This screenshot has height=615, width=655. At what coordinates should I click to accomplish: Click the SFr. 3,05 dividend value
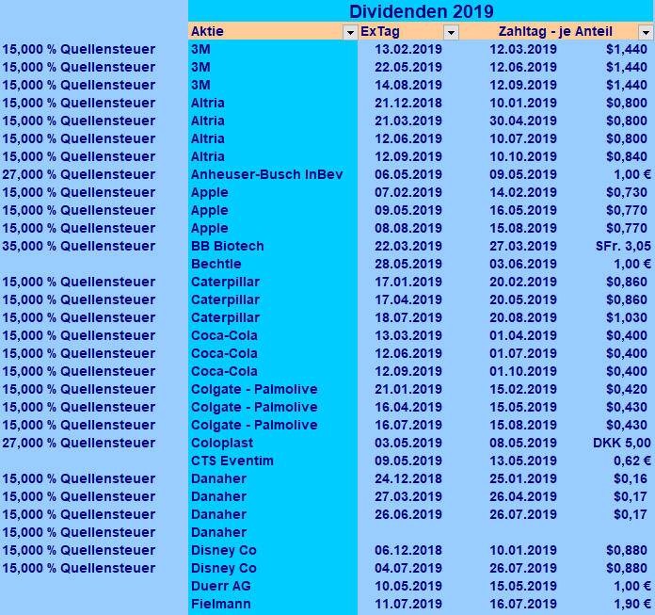[x=623, y=246]
